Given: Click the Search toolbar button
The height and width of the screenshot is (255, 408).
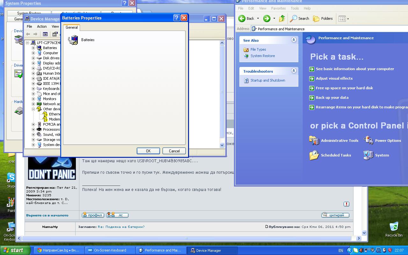Looking at the screenshot, I should click(299, 18).
